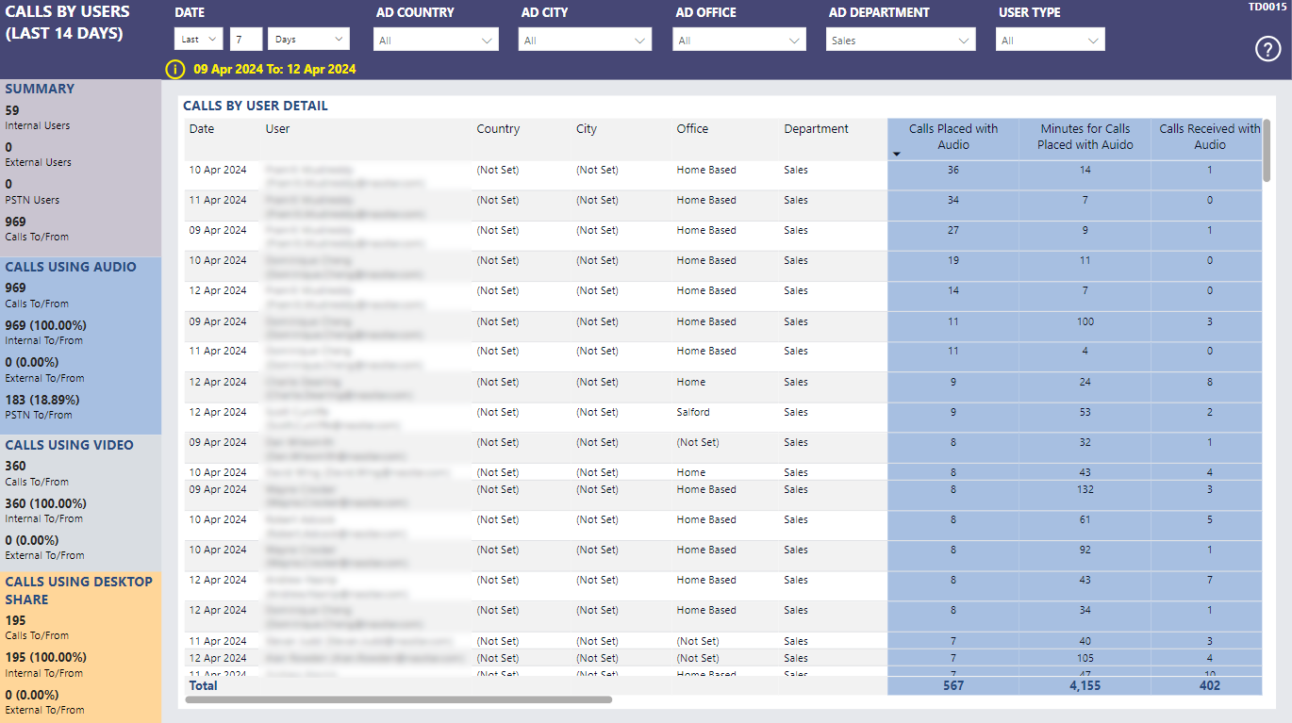Open the 'Last' relative date dropdown
Screen dimensions: 1292x723
coord(199,40)
